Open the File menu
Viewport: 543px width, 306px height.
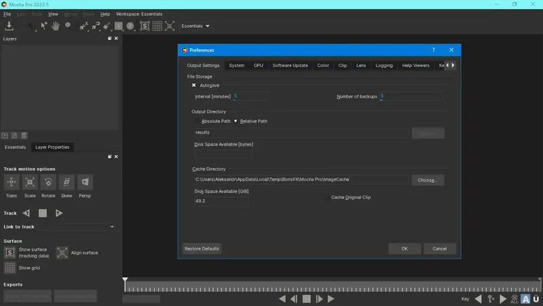[x=7, y=14]
